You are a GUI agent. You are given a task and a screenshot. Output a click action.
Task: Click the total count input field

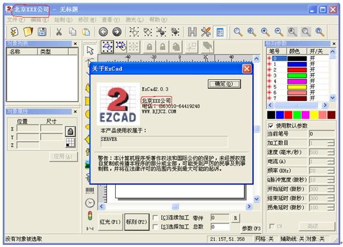click(x=220, y=227)
